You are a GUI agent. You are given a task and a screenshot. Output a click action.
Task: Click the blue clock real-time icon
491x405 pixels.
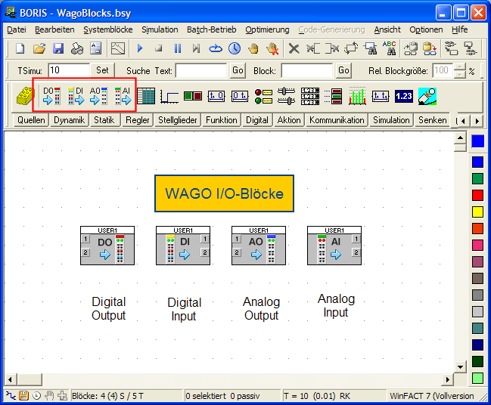point(235,48)
